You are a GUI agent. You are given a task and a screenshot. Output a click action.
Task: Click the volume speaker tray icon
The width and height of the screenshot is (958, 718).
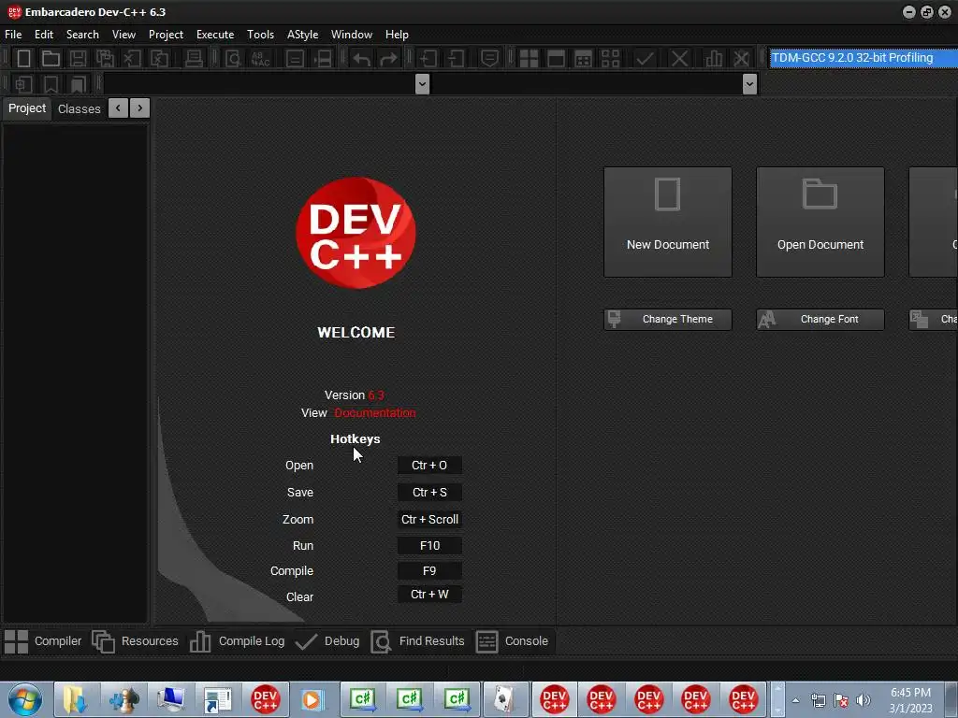(864, 701)
